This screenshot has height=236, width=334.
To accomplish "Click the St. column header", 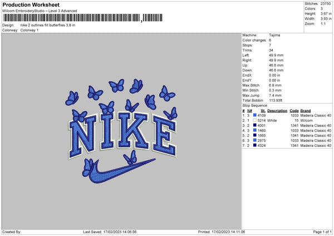I will click(x=263, y=111).
